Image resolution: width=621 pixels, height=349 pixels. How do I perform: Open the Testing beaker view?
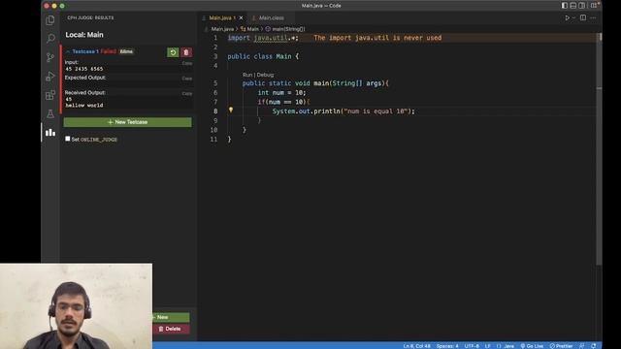(x=50, y=114)
